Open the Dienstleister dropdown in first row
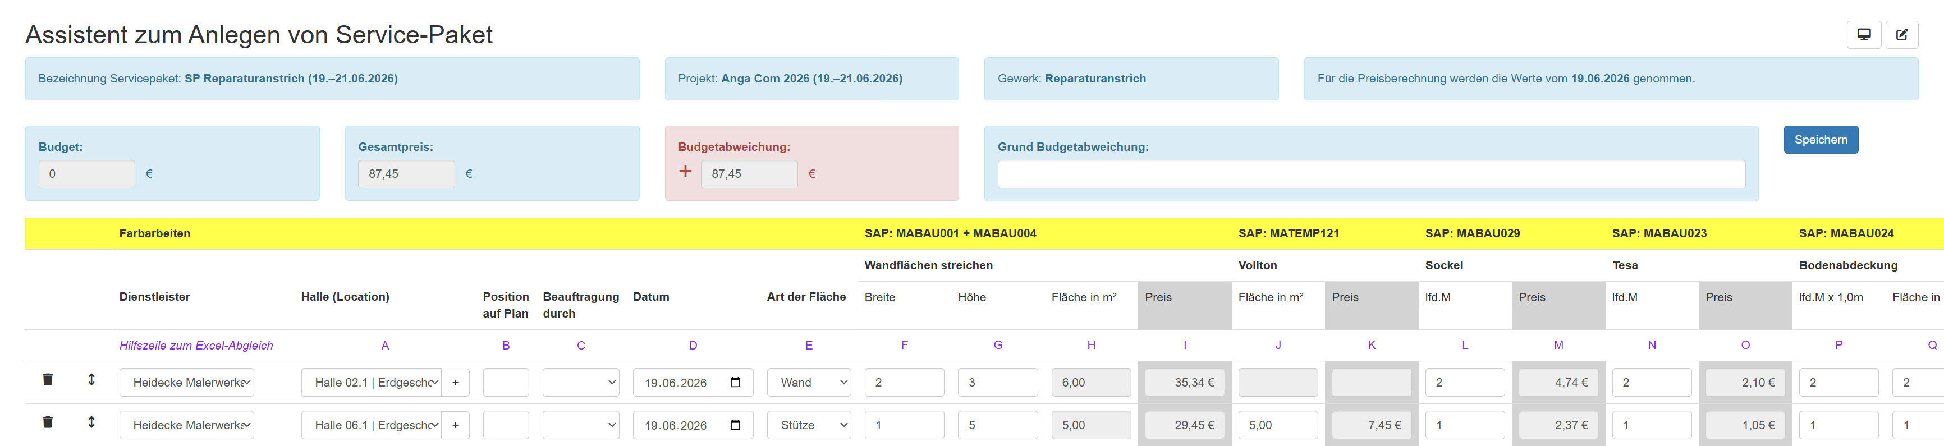This screenshot has width=1944, height=446. [186, 383]
